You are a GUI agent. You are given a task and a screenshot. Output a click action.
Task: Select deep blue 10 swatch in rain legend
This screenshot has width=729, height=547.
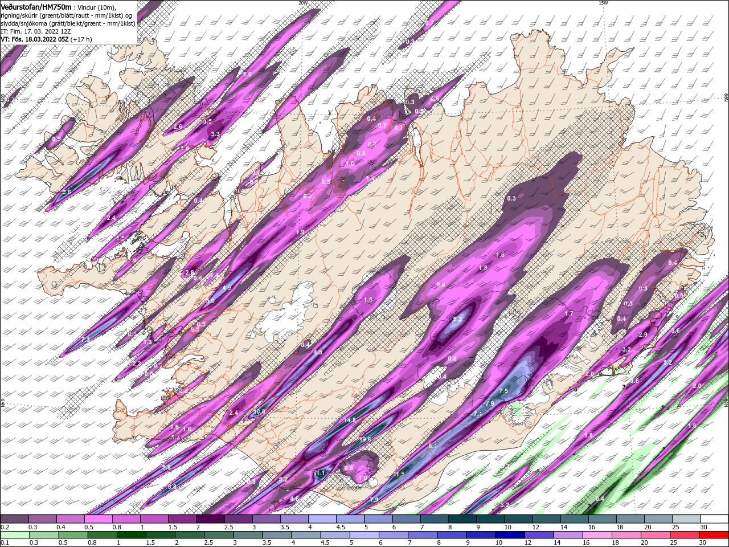510,535
